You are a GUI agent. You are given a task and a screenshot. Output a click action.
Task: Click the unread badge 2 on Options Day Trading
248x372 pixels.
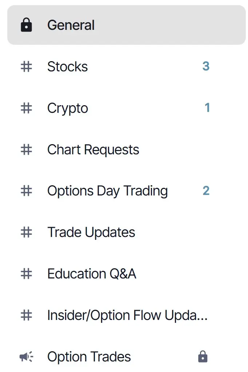[x=206, y=191]
